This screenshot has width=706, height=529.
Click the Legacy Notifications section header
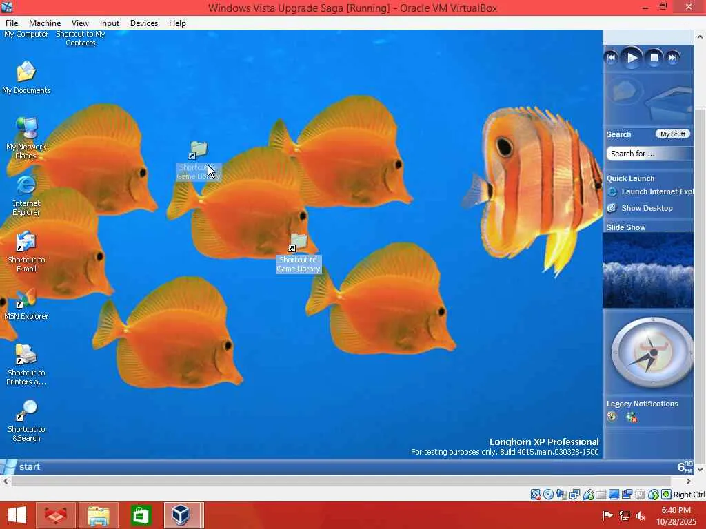pyautogui.click(x=642, y=404)
